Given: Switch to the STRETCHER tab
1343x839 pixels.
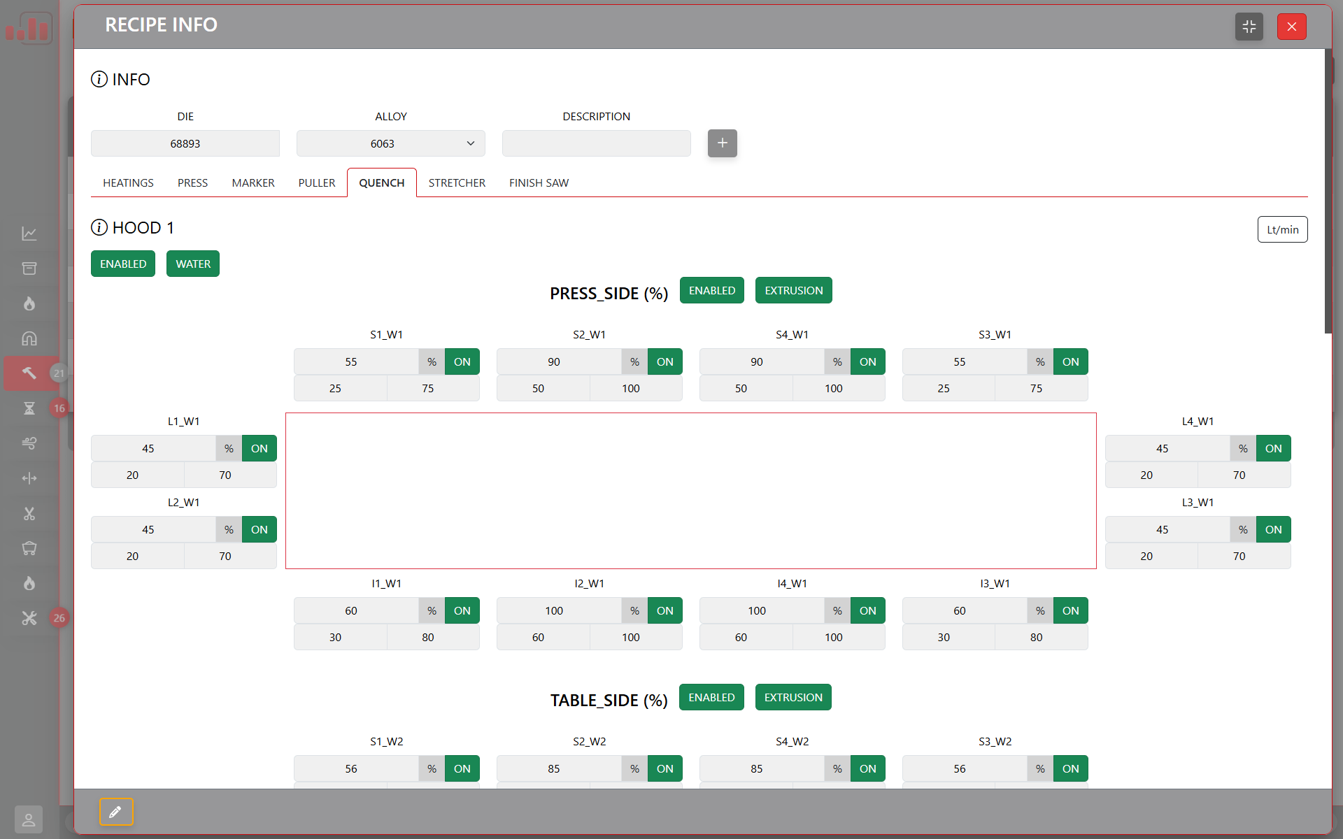Looking at the screenshot, I should tap(457, 182).
